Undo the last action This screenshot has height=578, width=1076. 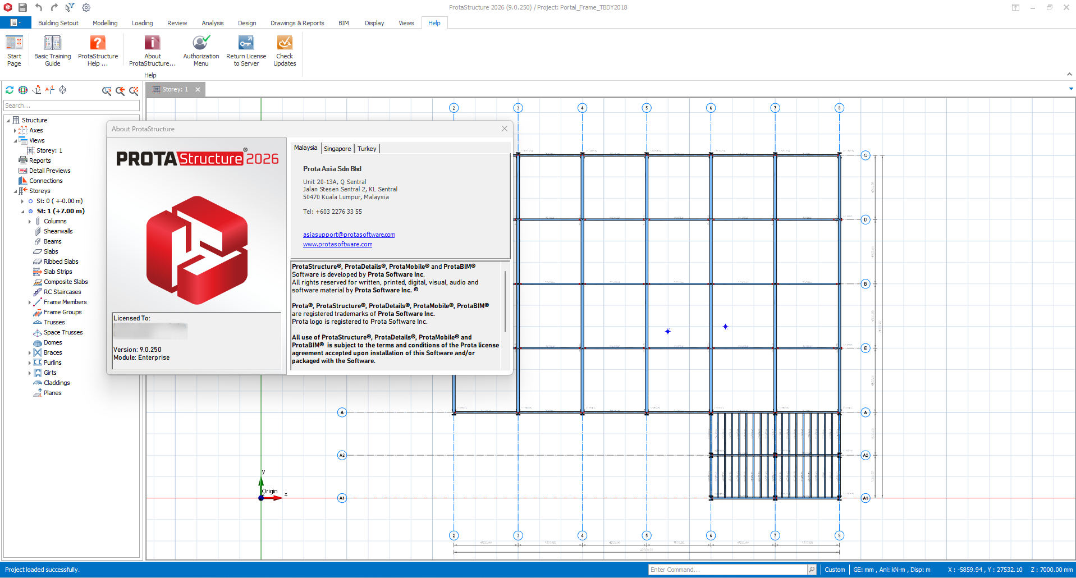(39, 7)
